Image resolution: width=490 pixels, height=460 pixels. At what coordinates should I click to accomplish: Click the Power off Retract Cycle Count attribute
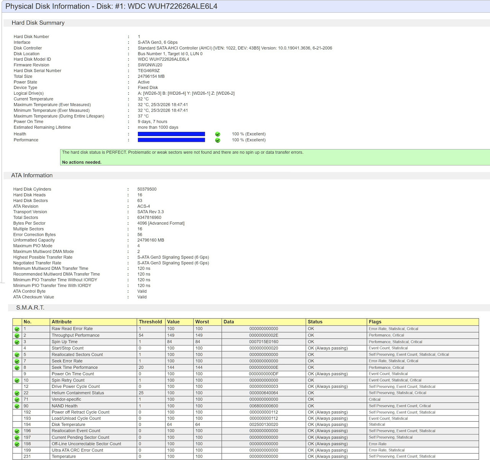[x=80, y=412]
